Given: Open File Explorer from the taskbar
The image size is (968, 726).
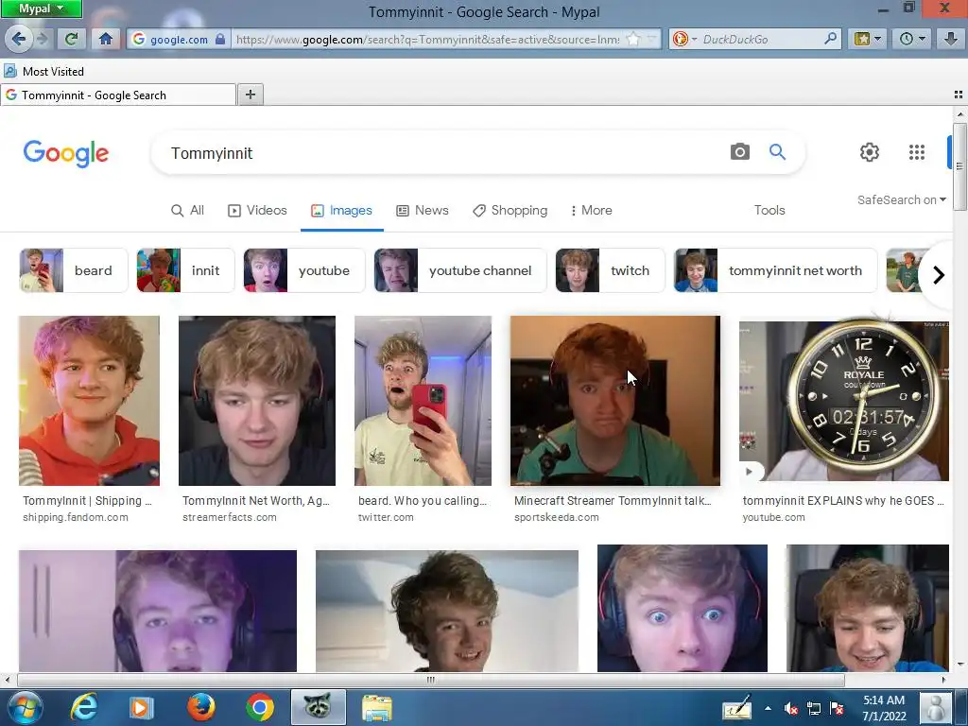Looking at the screenshot, I should click(376, 707).
